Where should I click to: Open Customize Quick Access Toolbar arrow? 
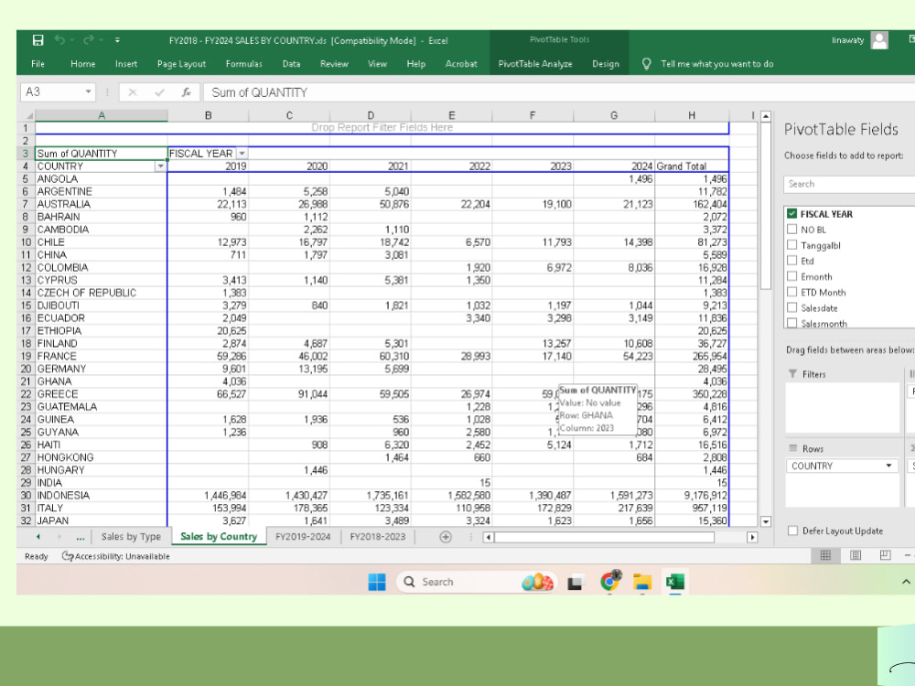117,40
